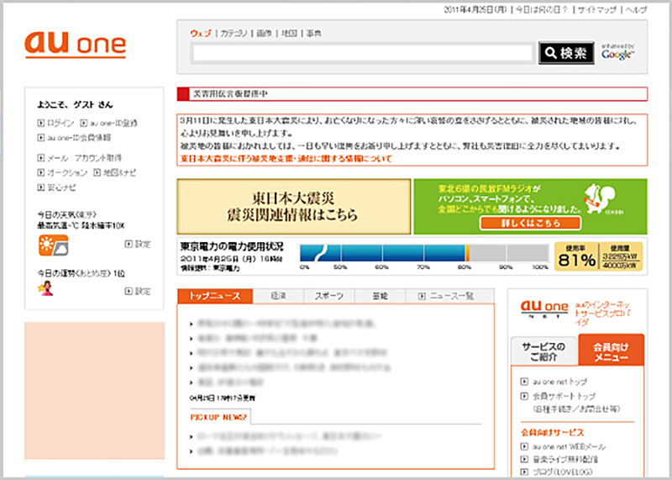
Task: Open weather 設定 settings link
Action: click(138, 245)
